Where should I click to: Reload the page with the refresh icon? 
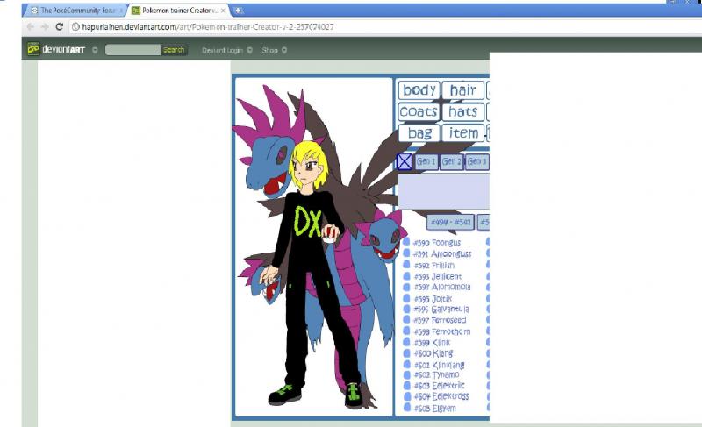59,27
